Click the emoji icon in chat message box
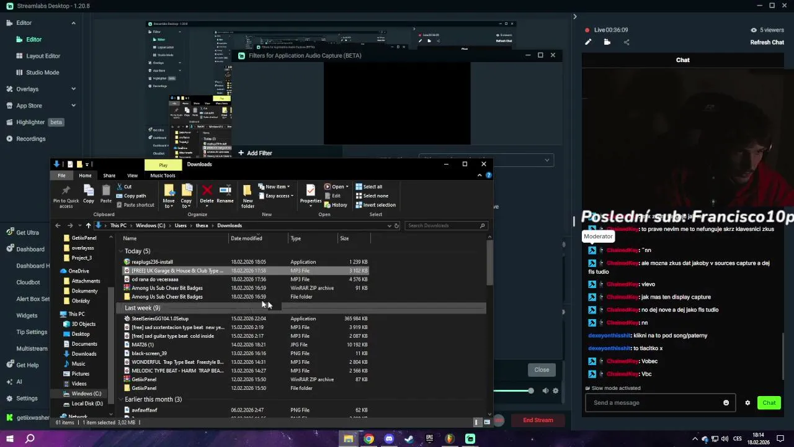794x447 pixels. click(x=726, y=403)
